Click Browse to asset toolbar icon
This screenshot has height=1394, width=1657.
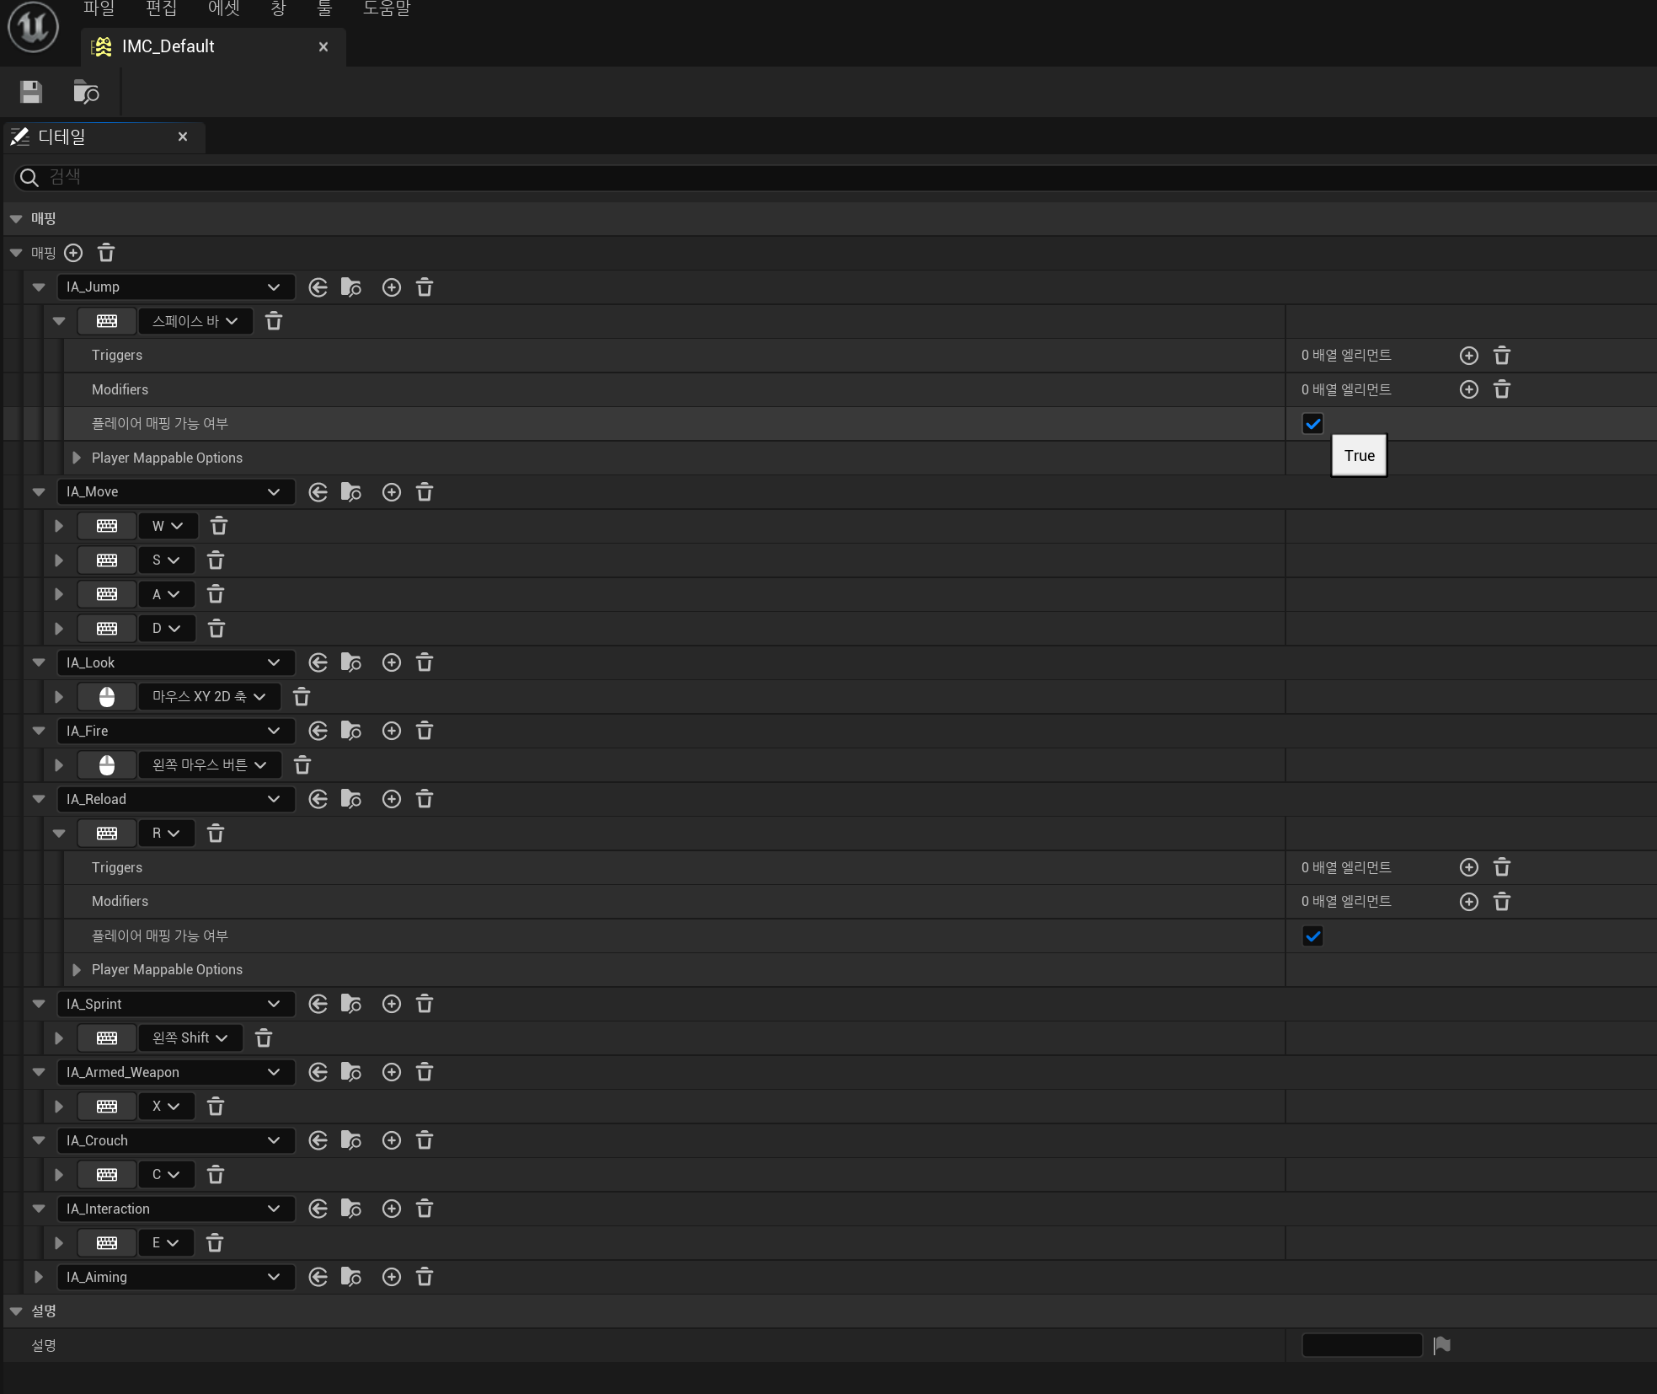point(86,92)
